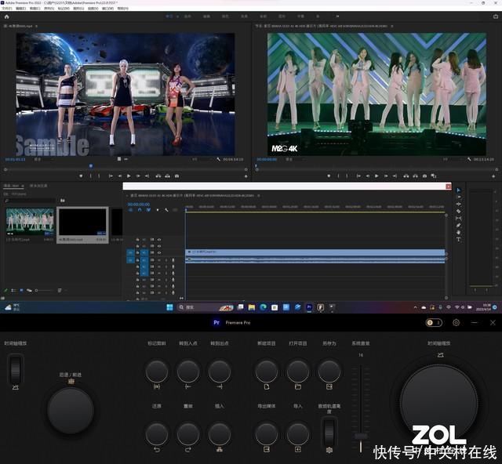Open Program monitor settings wrench menu
The height and width of the screenshot is (464, 502).
469,159
